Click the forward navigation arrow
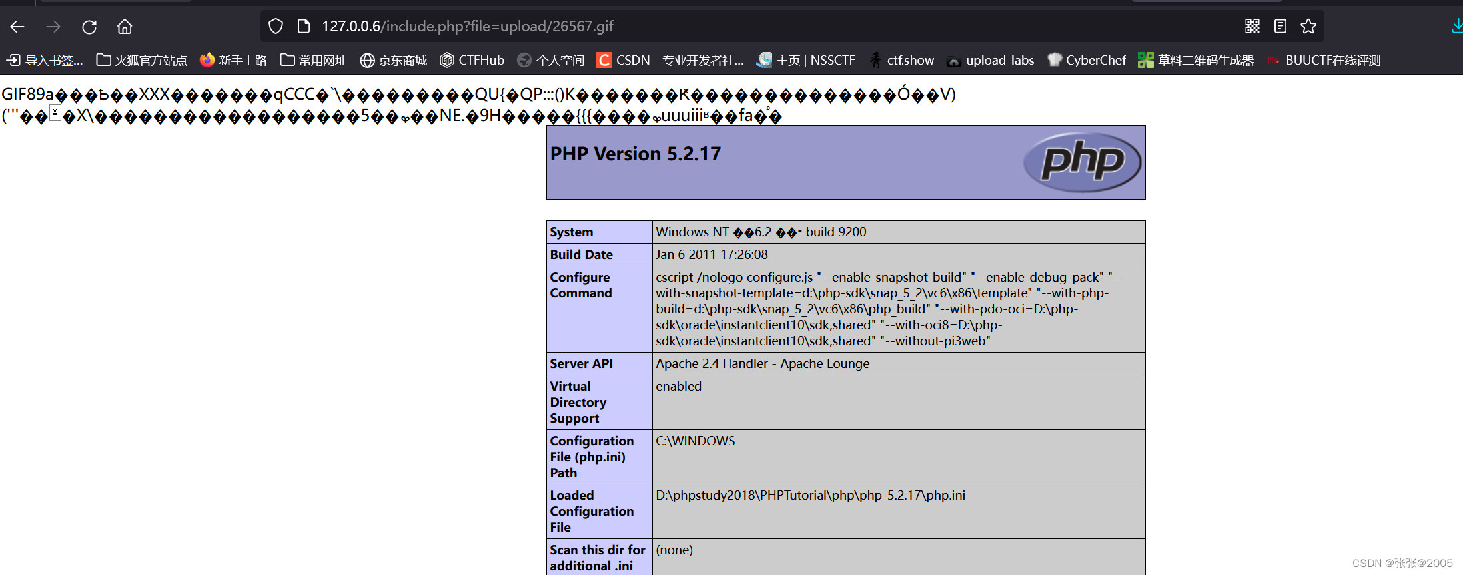Image resolution: width=1463 pixels, height=575 pixels. 53,27
